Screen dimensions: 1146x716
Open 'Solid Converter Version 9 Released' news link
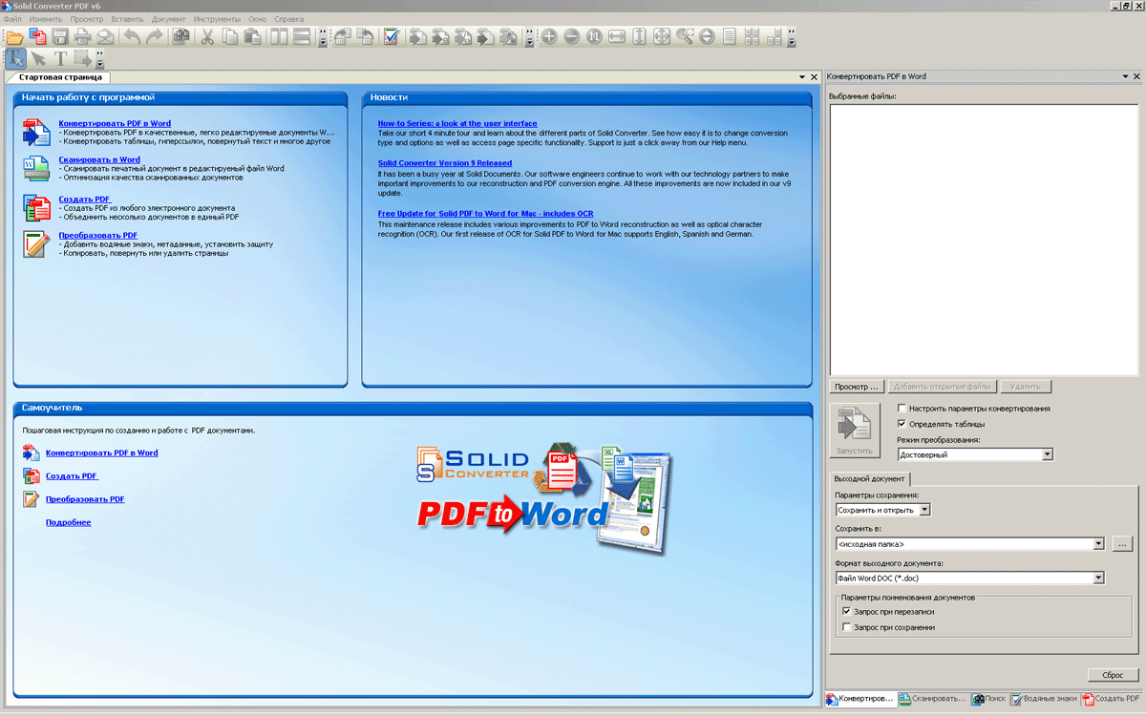point(445,163)
